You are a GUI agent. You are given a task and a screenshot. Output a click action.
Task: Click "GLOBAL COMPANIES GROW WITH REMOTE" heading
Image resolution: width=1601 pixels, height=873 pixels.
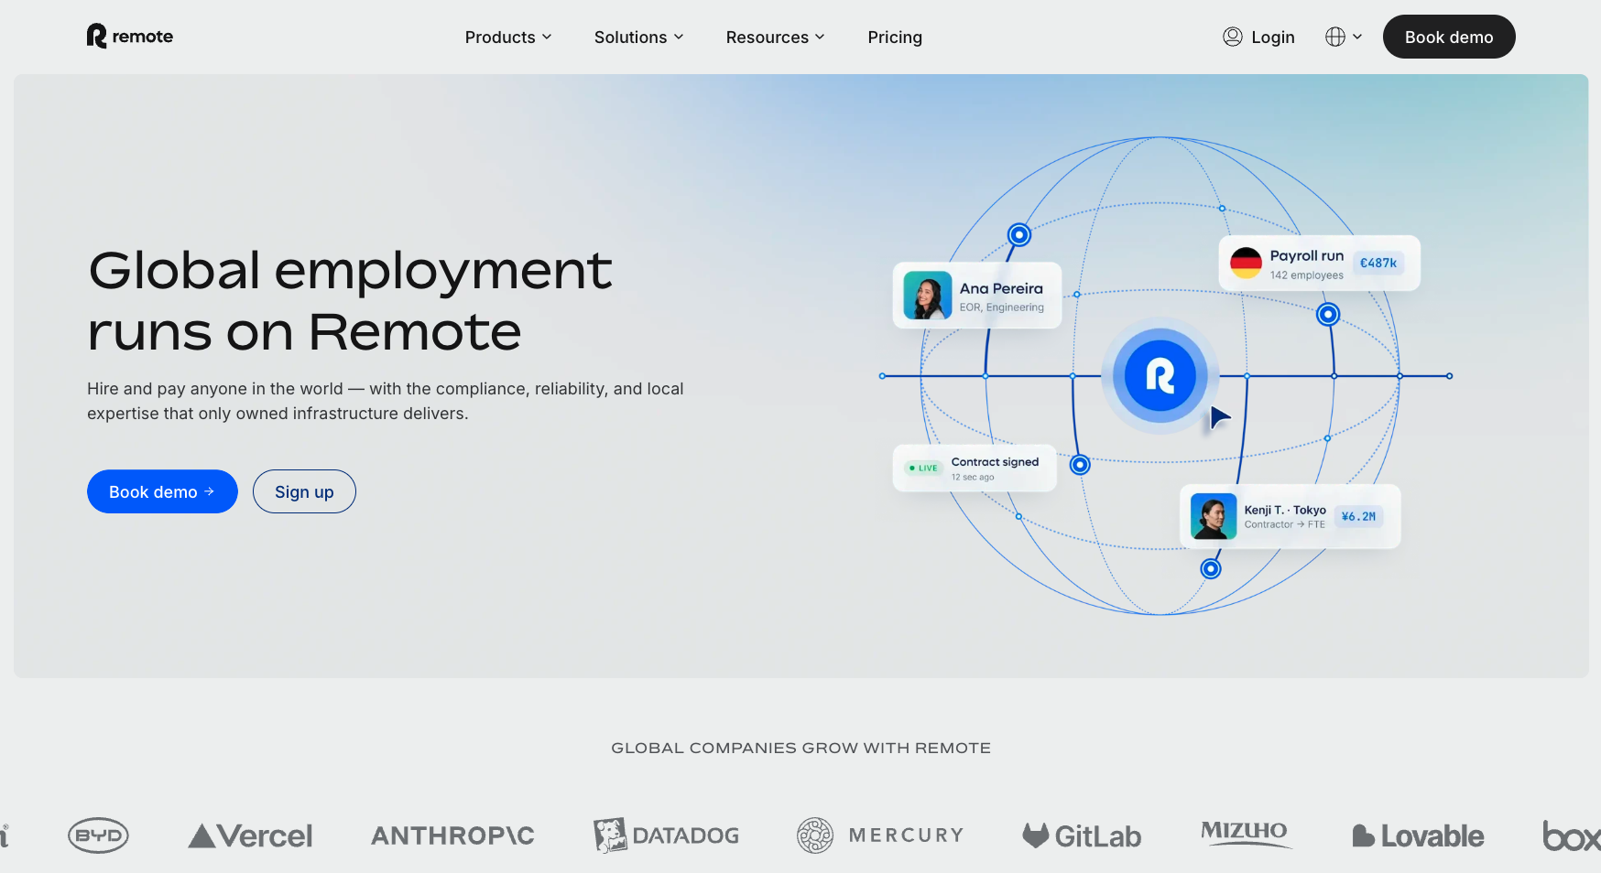[x=800, y=748]
